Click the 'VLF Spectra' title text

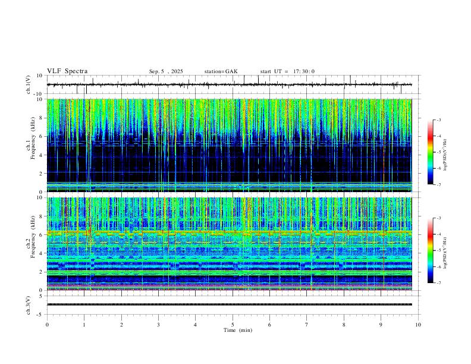(x=67, y=71)
